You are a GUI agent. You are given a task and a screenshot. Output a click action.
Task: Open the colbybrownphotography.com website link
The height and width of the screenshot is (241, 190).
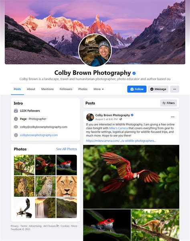click(x=39, y=135)
